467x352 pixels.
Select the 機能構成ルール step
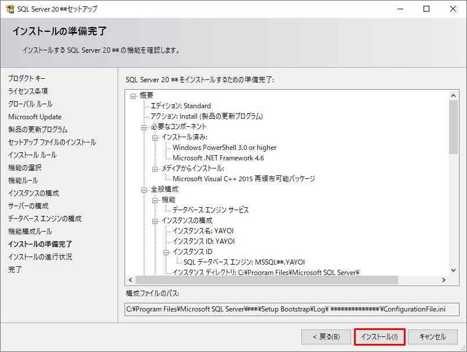click(x=30, y=232)
